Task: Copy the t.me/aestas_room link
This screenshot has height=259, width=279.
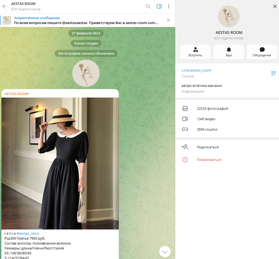Action: click(x=196, y=70)
